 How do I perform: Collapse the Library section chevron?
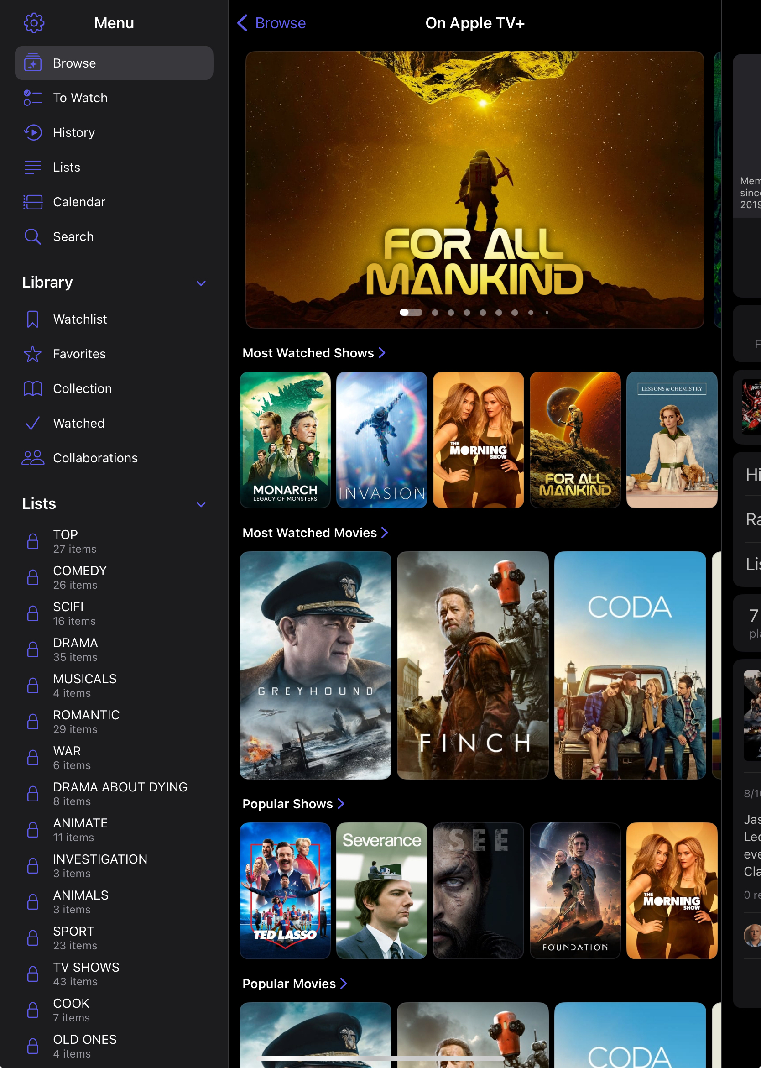(x=201, y=283)
